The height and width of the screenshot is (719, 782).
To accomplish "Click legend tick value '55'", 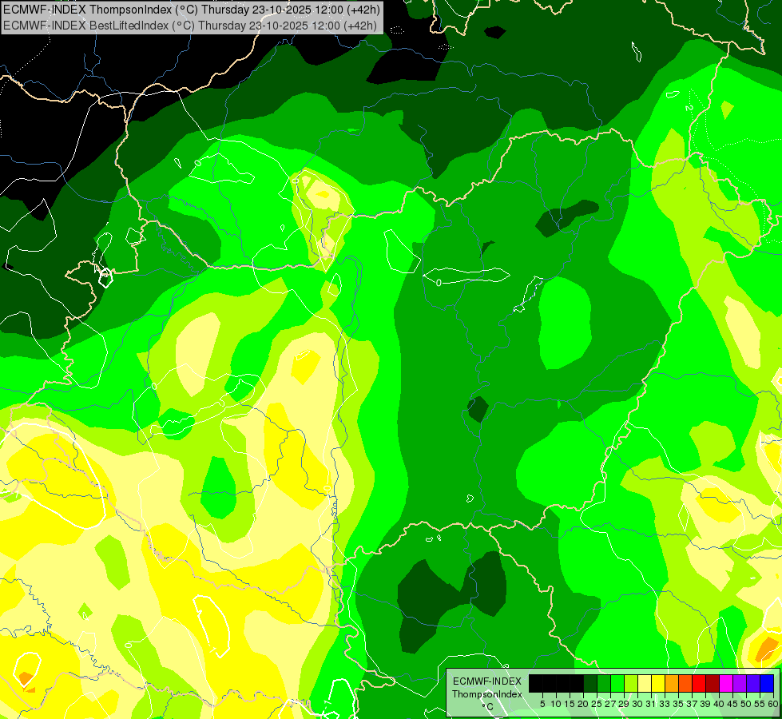I will pos(760,704).
